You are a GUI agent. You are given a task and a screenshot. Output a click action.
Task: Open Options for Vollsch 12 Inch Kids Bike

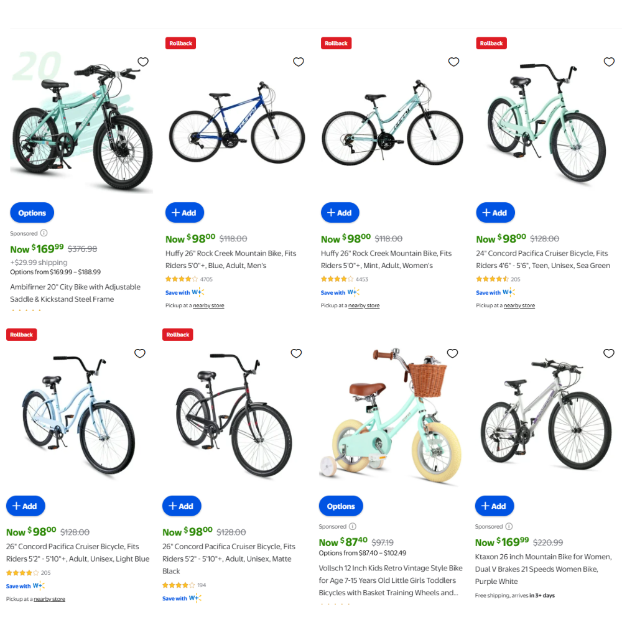(340, 506)
